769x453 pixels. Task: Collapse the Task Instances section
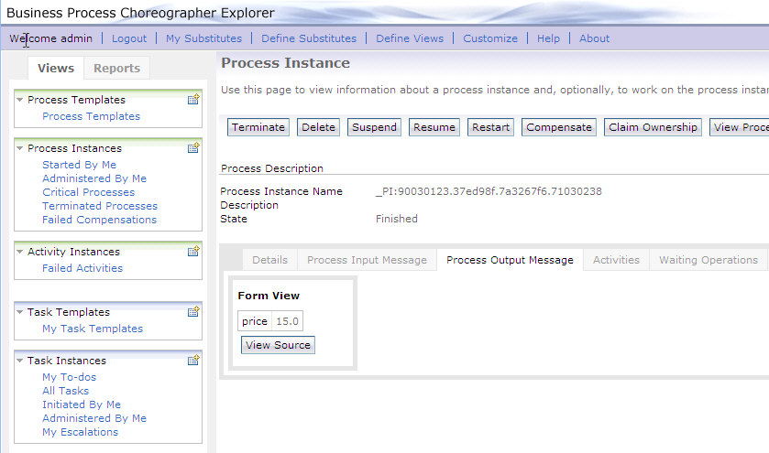tap(19, 361)
